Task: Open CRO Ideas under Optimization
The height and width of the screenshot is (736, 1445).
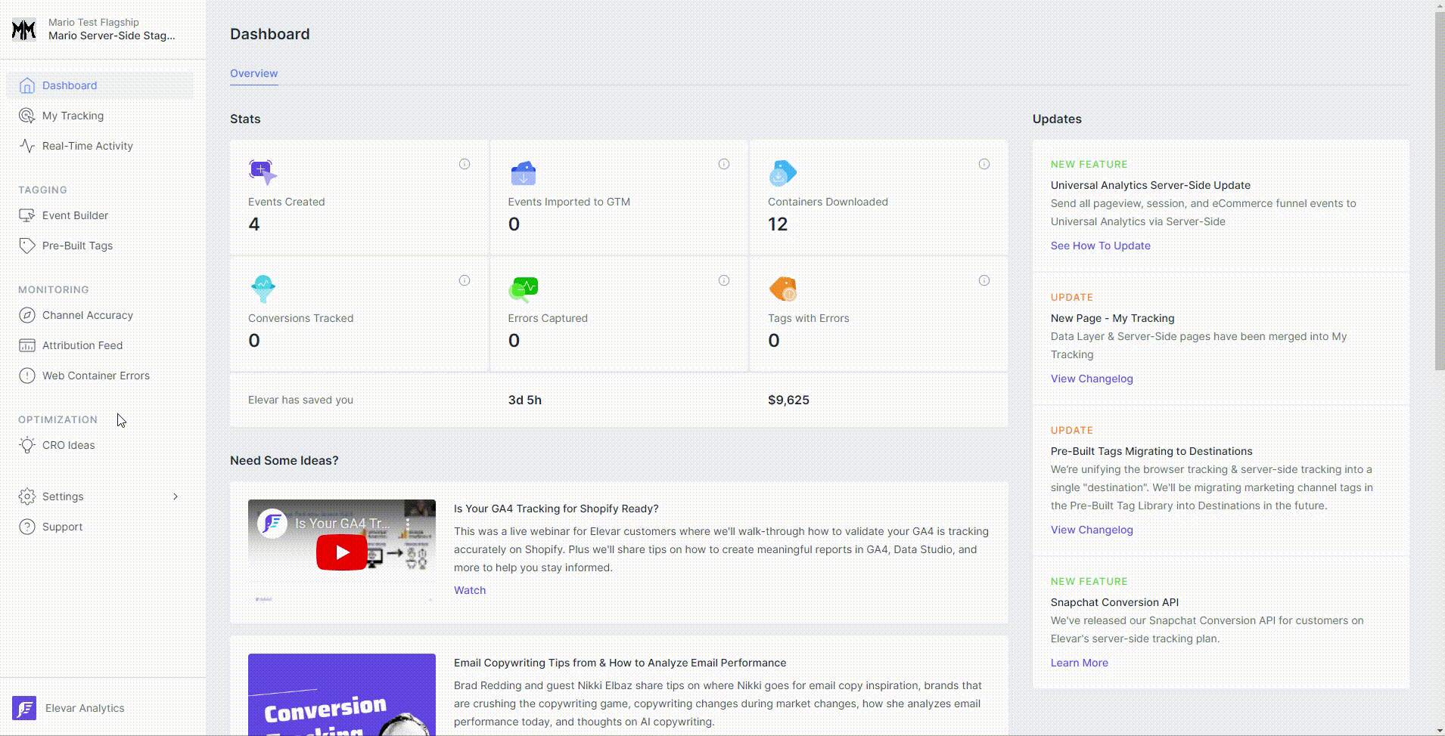Action: coord(100,445)
